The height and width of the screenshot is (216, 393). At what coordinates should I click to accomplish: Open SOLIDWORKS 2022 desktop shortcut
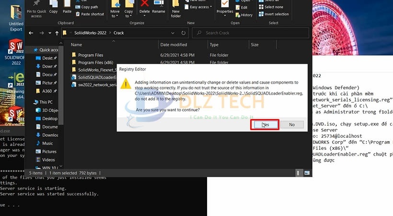(x=16, y=52)
